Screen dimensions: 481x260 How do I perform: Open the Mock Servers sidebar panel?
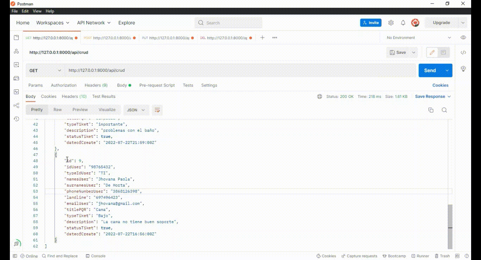pos(16,78)
